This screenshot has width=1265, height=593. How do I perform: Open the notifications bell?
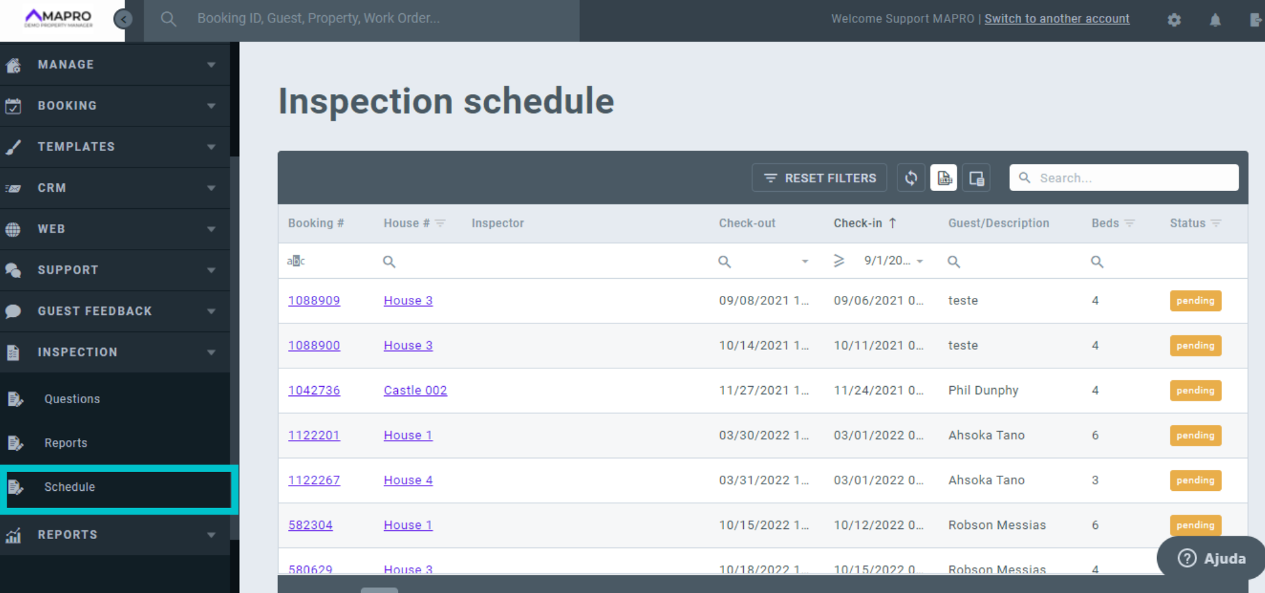click(x=1215, y=20)
